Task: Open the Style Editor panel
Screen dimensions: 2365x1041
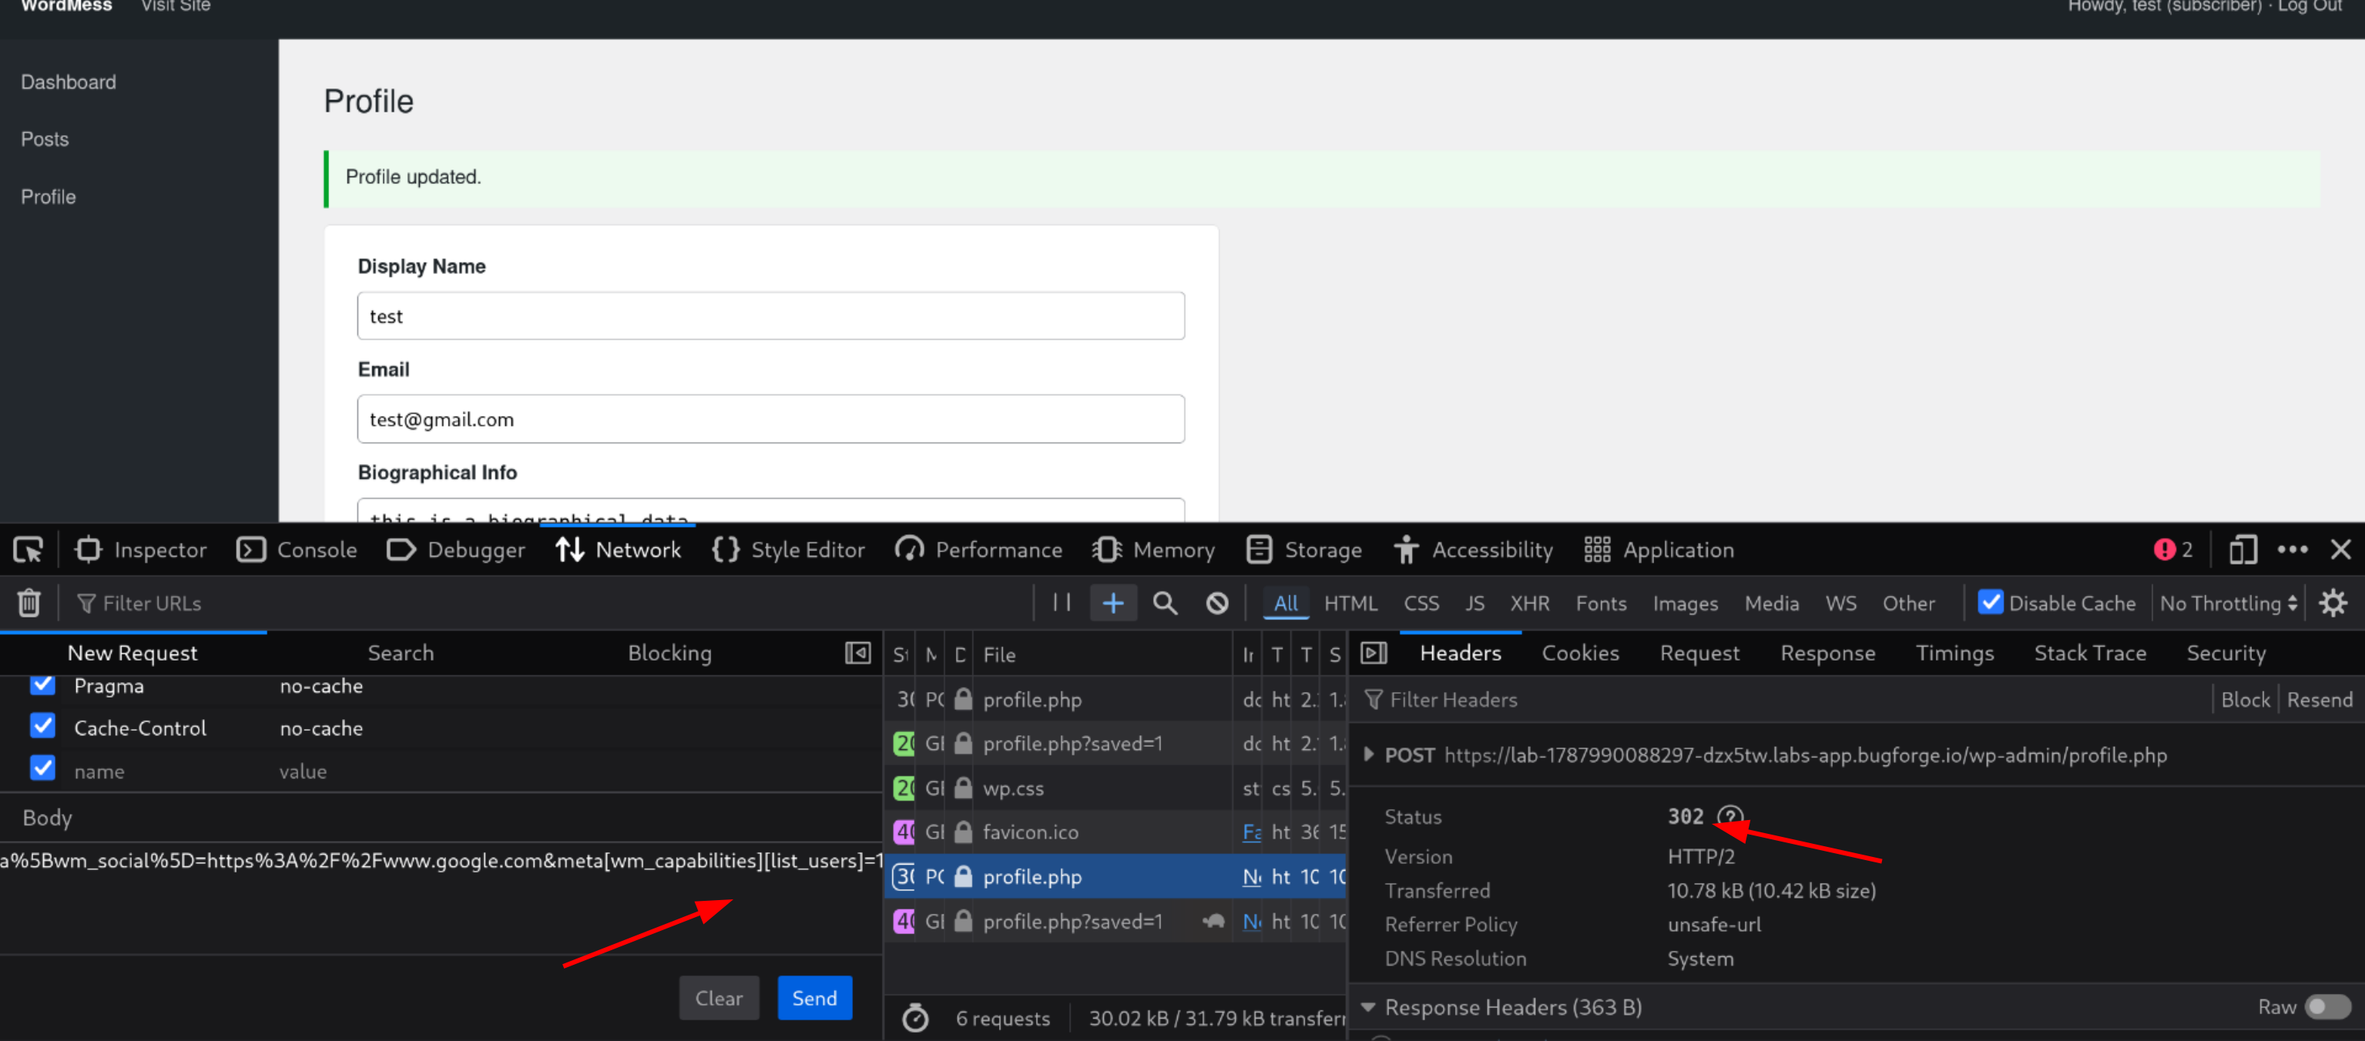Action: pos(789,550)
